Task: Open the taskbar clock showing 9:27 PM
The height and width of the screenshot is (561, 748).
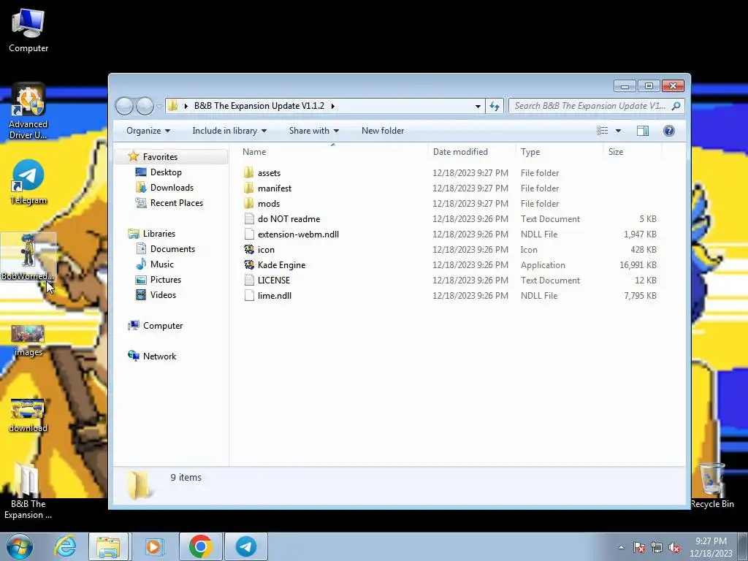Action: click(711, 547)
